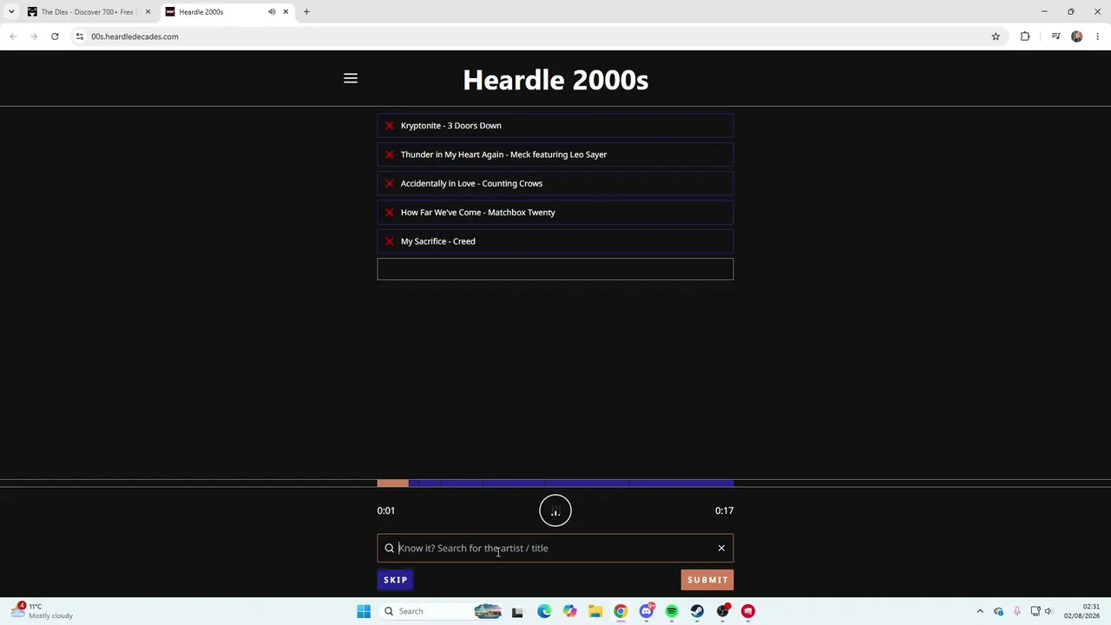Open the red app icon after OBS on taskbar

(748, 611)
